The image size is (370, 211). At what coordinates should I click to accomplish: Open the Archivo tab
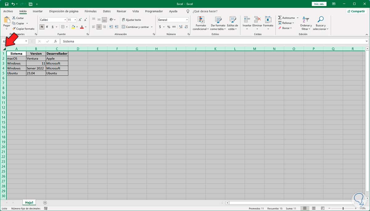[8, 11]
